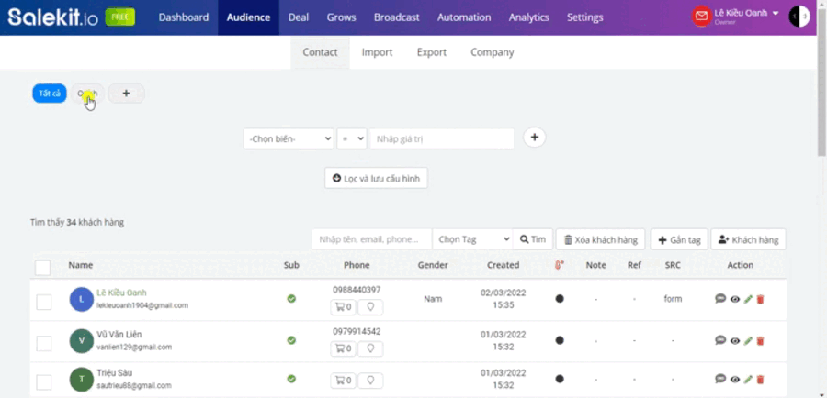Switch to the Import tab

pyautogui.click(x=377, y=52)
